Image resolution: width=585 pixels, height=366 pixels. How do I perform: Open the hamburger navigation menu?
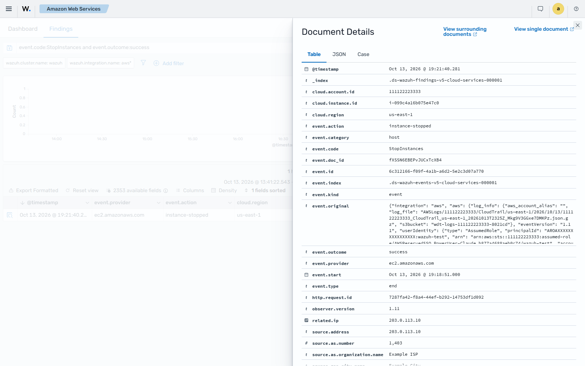coord(9,9)
